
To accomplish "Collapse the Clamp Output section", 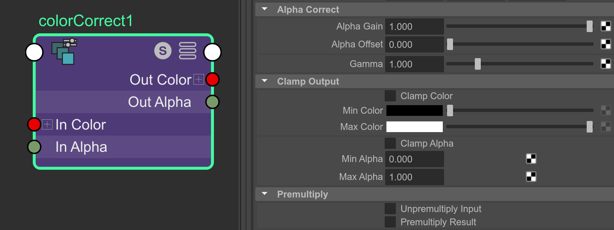I will [x=265, y=81].
